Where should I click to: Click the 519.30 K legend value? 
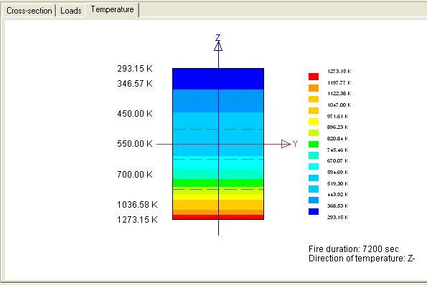click(338, 183)
